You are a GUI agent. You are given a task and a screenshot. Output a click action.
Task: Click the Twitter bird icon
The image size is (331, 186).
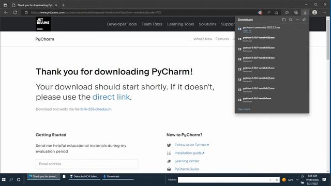(x=169, y=145)
